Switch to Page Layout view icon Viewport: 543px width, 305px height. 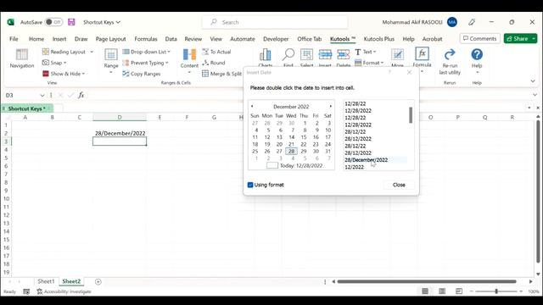point(442,291)
